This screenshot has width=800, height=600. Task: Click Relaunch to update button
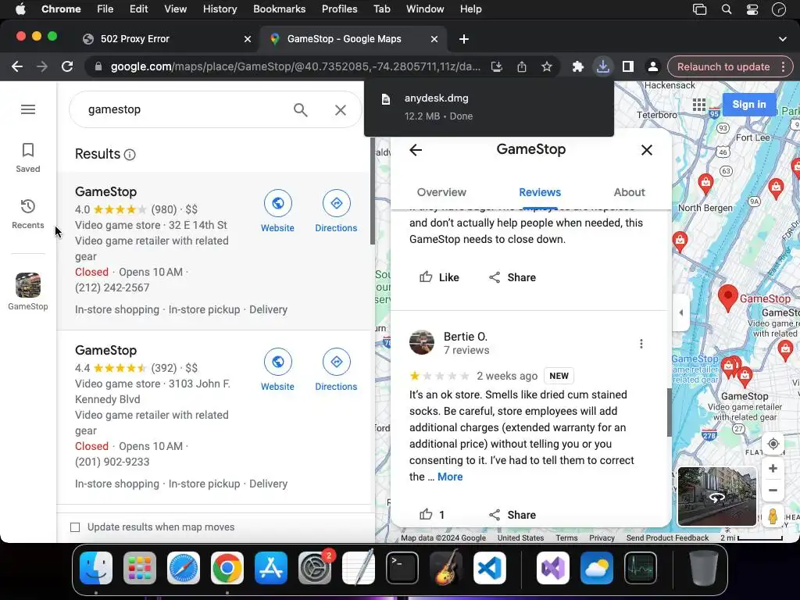723,67
